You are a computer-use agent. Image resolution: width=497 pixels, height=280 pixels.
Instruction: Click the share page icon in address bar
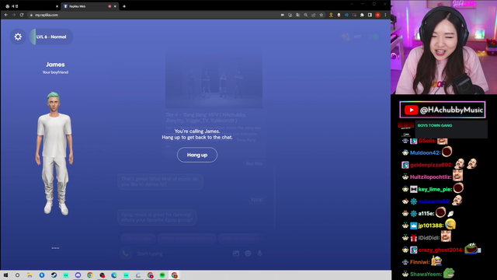pyautogui.click(x=314, y=15)
